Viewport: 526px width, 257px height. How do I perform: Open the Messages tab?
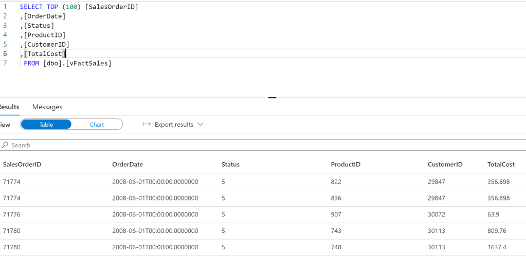tap(47, 107)
